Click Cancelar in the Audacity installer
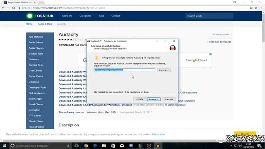Viewport: 265px width, 149px height. coord(169,99)
